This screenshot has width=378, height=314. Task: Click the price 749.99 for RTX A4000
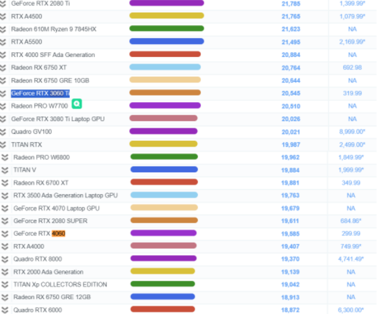pos(351,246)
